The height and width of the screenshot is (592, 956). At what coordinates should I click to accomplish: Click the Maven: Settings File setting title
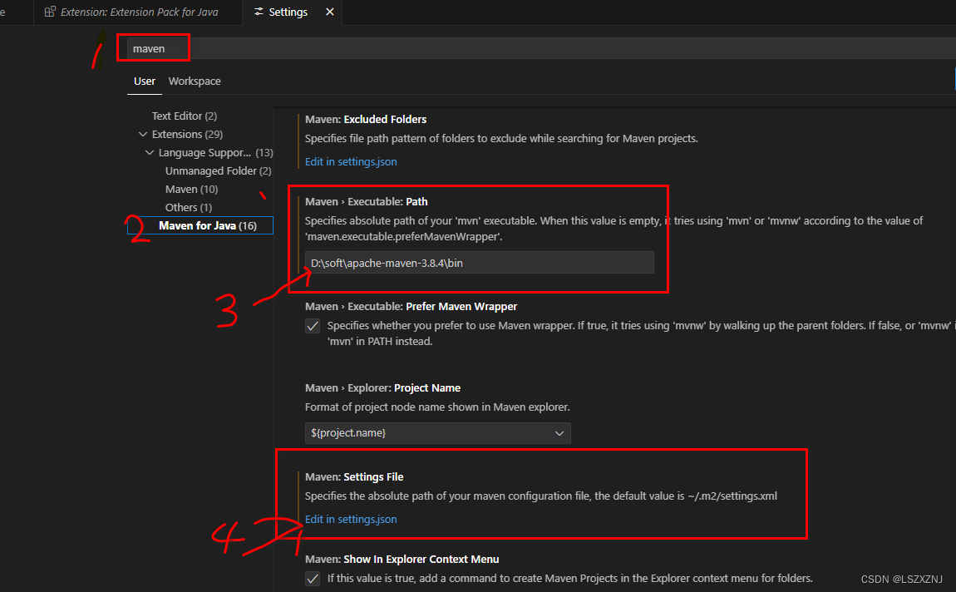pyautogui.click(x=354, y=476)
